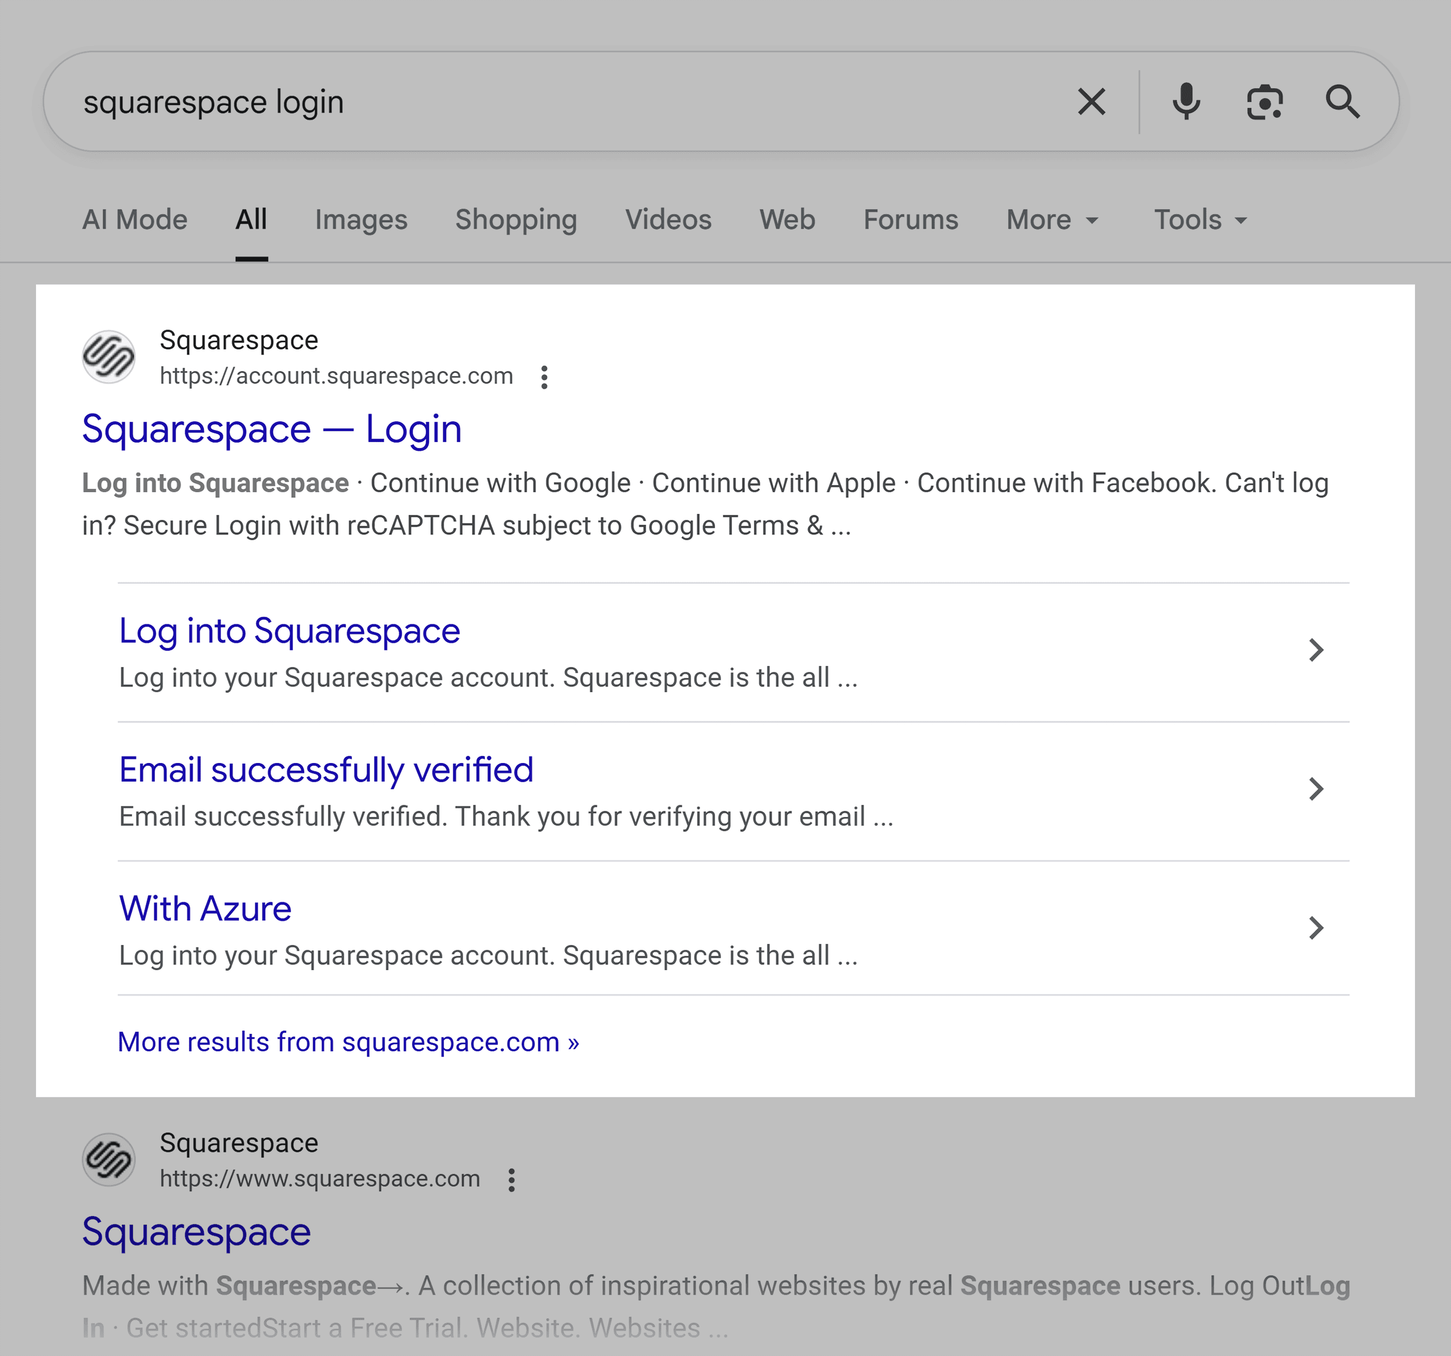Open the Squarespace — Login result link

pyautogui.click(x=272, y=428)
